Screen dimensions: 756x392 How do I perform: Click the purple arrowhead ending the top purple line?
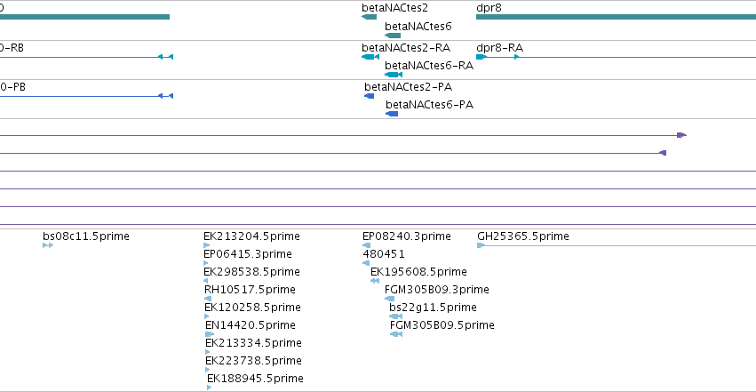(x=681, y=135)
